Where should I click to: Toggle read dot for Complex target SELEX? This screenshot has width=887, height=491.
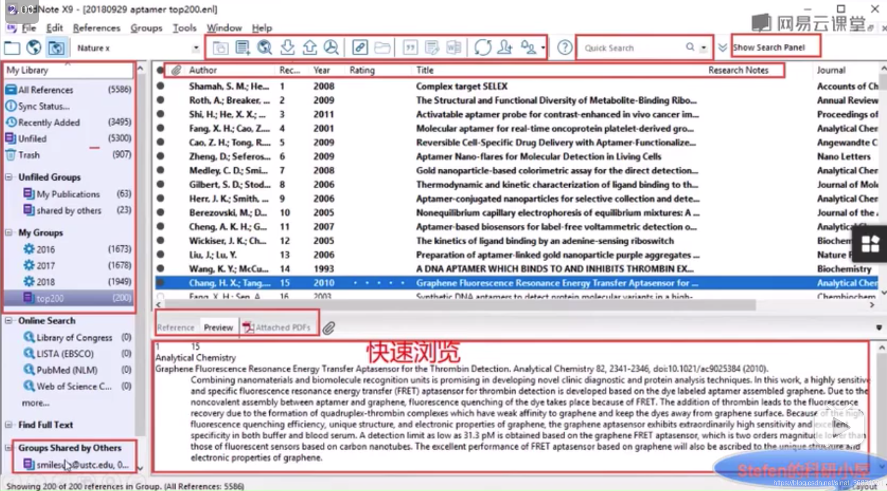coord(160,86)
